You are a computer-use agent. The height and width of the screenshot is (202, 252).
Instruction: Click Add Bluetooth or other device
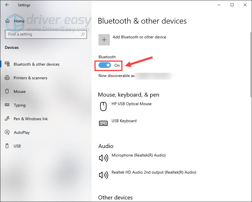tap(139, 37)
